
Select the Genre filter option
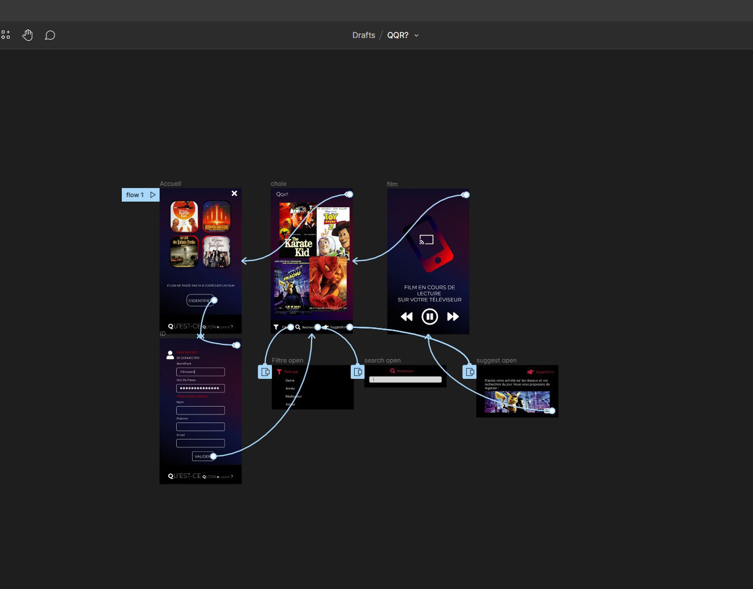(290, 381)
